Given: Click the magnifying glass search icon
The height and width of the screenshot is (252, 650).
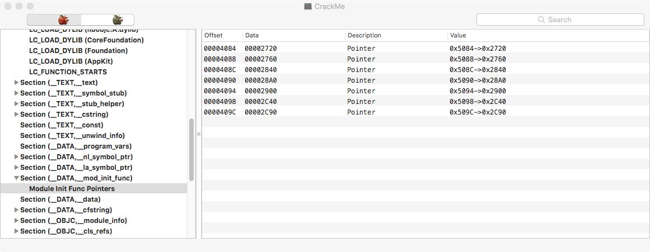Looking at the screenshot, I should [x=541, y=20].
